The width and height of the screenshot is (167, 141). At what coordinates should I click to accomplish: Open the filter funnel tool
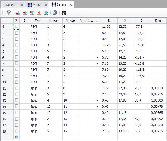click(x=8, y=13)
